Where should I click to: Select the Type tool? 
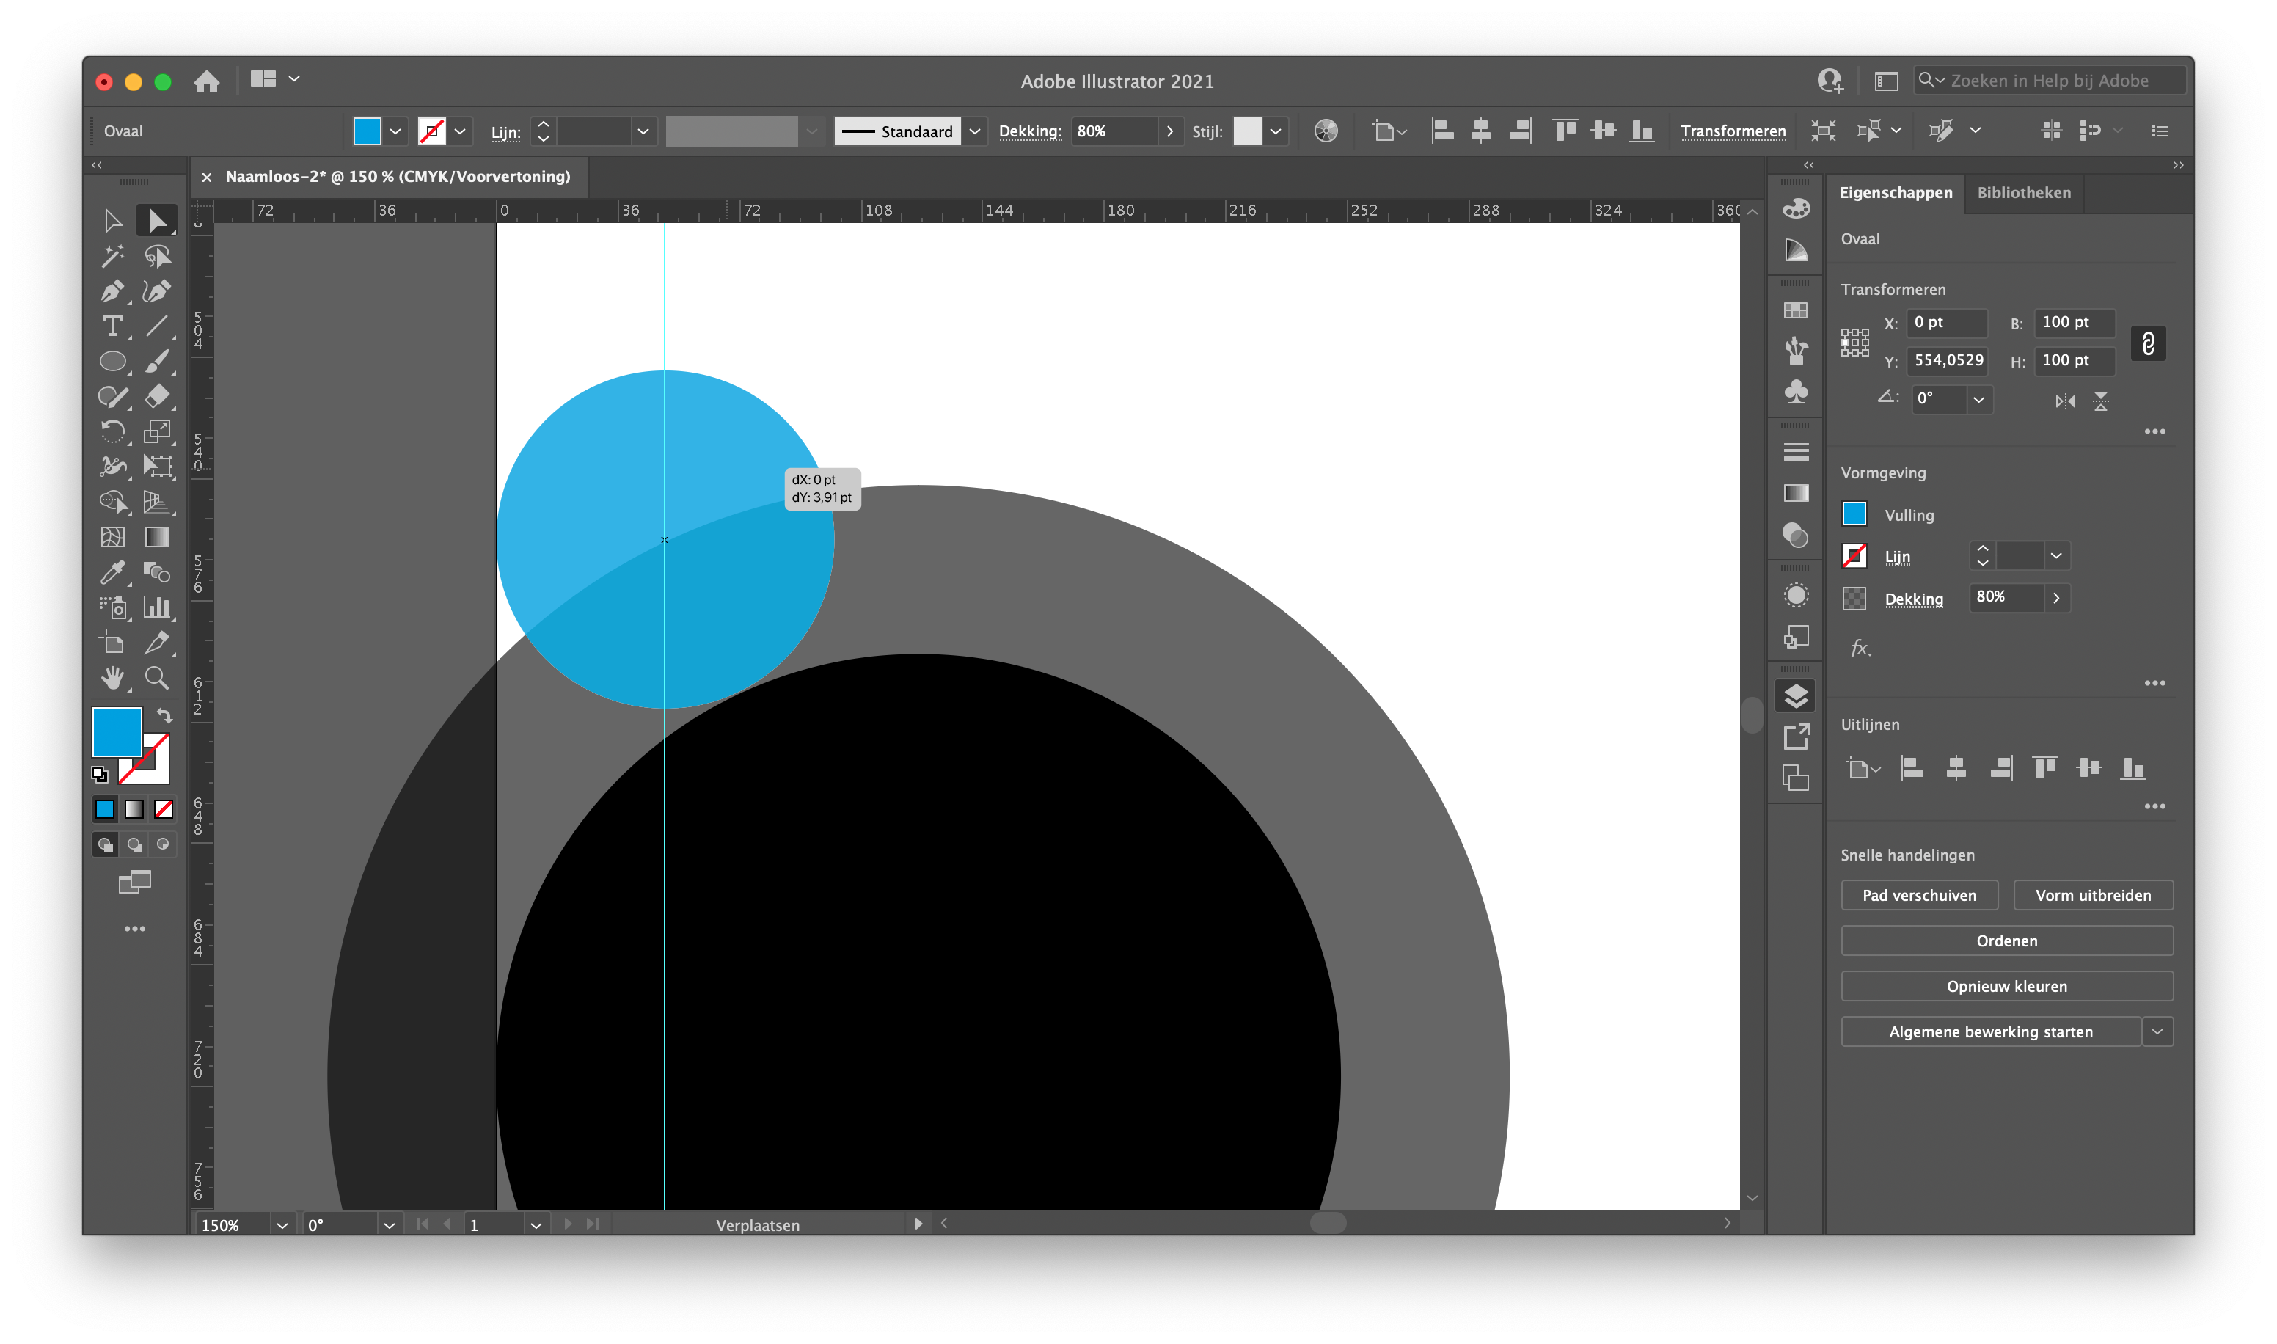point(112,326)
